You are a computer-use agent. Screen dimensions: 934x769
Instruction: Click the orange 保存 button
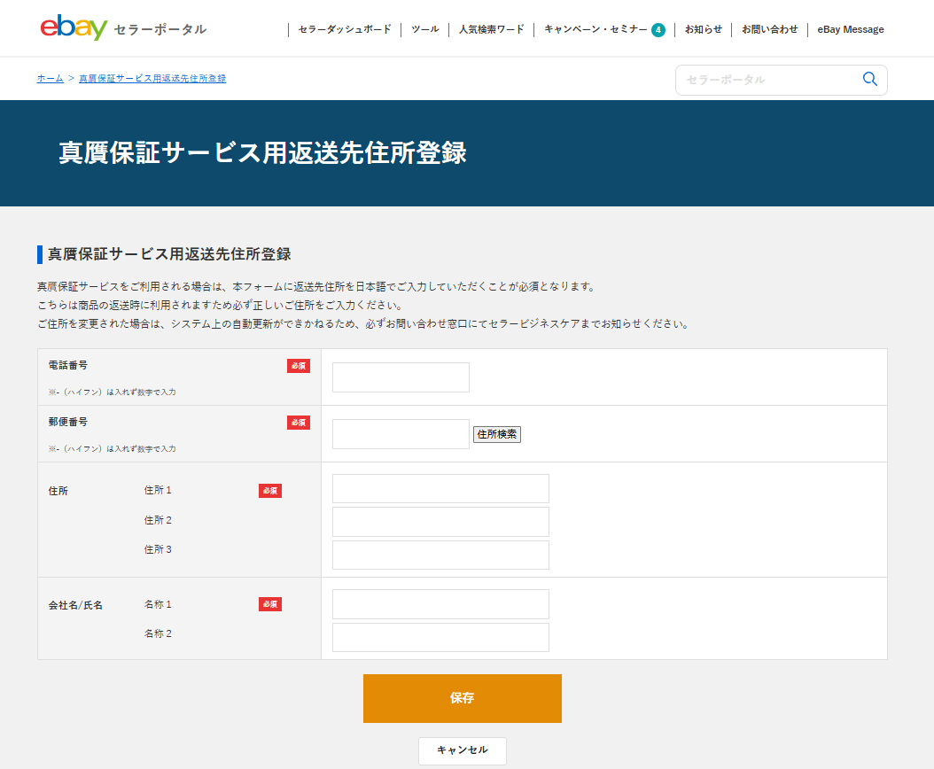click(462, 698)
